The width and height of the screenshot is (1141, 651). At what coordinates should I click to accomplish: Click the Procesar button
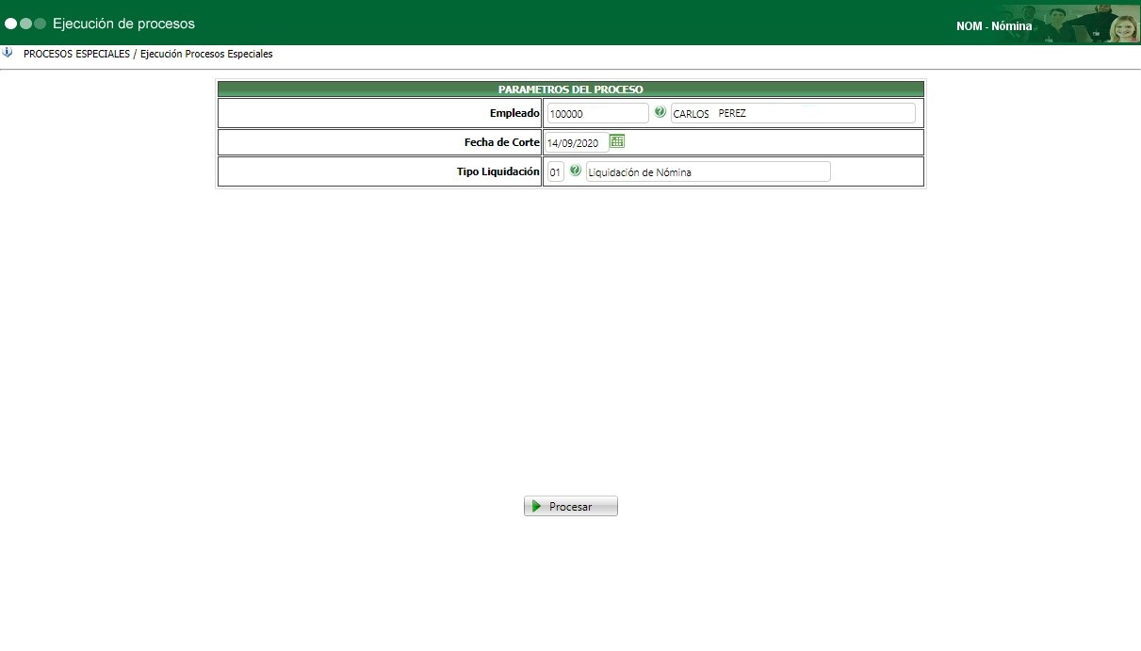click(x=571, y=506)
